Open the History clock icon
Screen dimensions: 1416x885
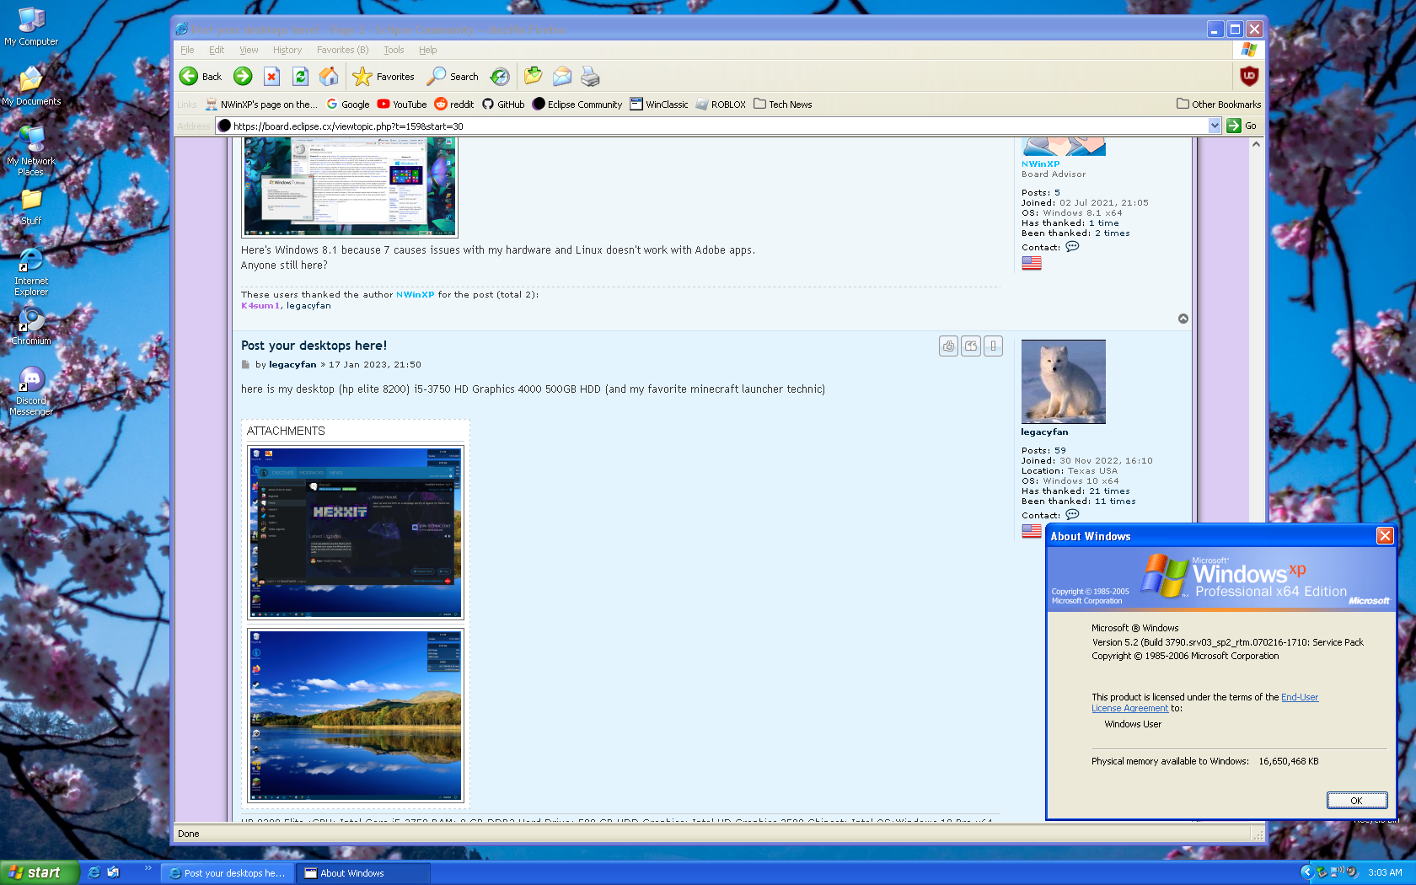tap(500, 77)
